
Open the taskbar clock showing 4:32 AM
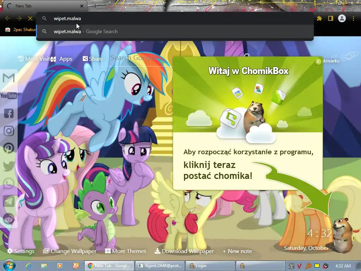(343, 266)
